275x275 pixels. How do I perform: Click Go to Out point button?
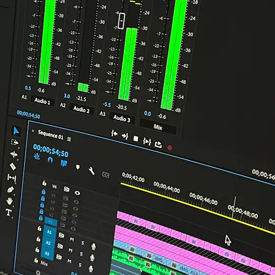tap(125, 136)
